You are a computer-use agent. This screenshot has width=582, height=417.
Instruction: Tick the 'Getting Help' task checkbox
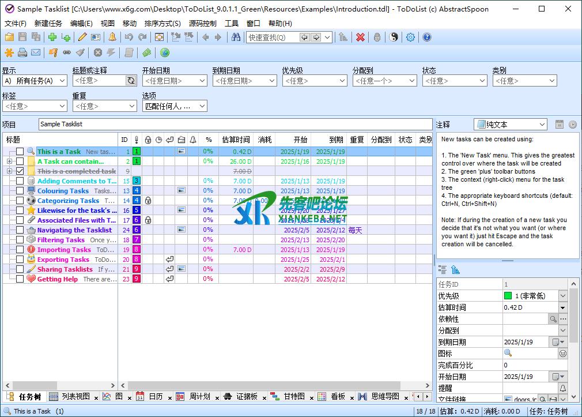(x=20, y=279)
